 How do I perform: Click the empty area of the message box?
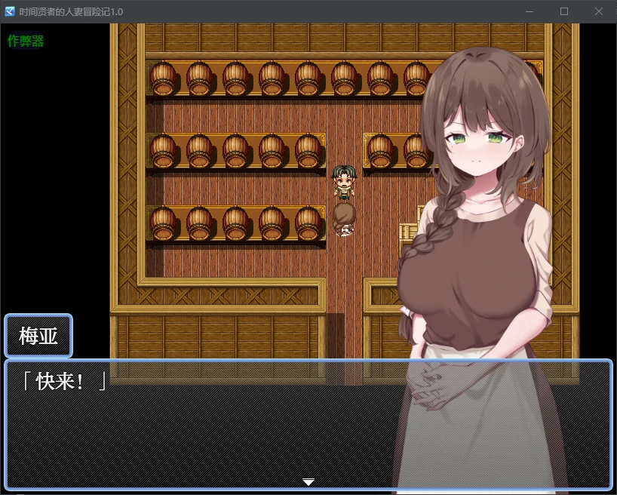coord(226,438)
